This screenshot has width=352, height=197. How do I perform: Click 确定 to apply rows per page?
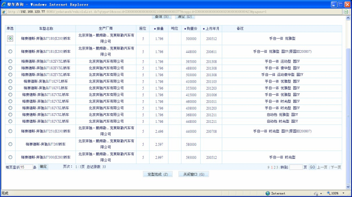pos(43,167)
